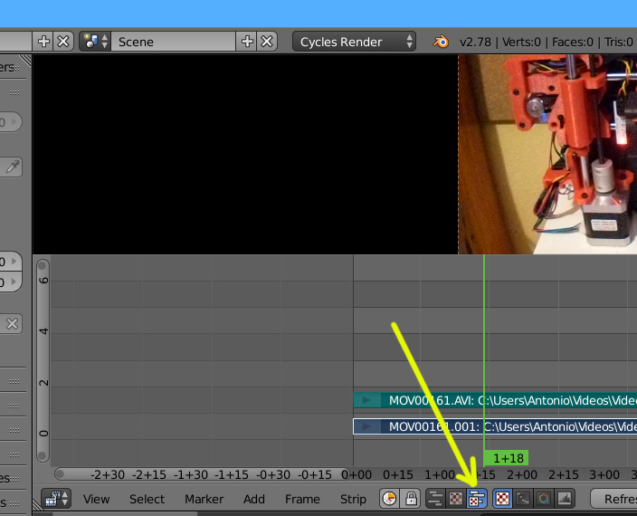
Task: Add a new screen layout with plus button left of Scene icon
Action: [43, 42]
